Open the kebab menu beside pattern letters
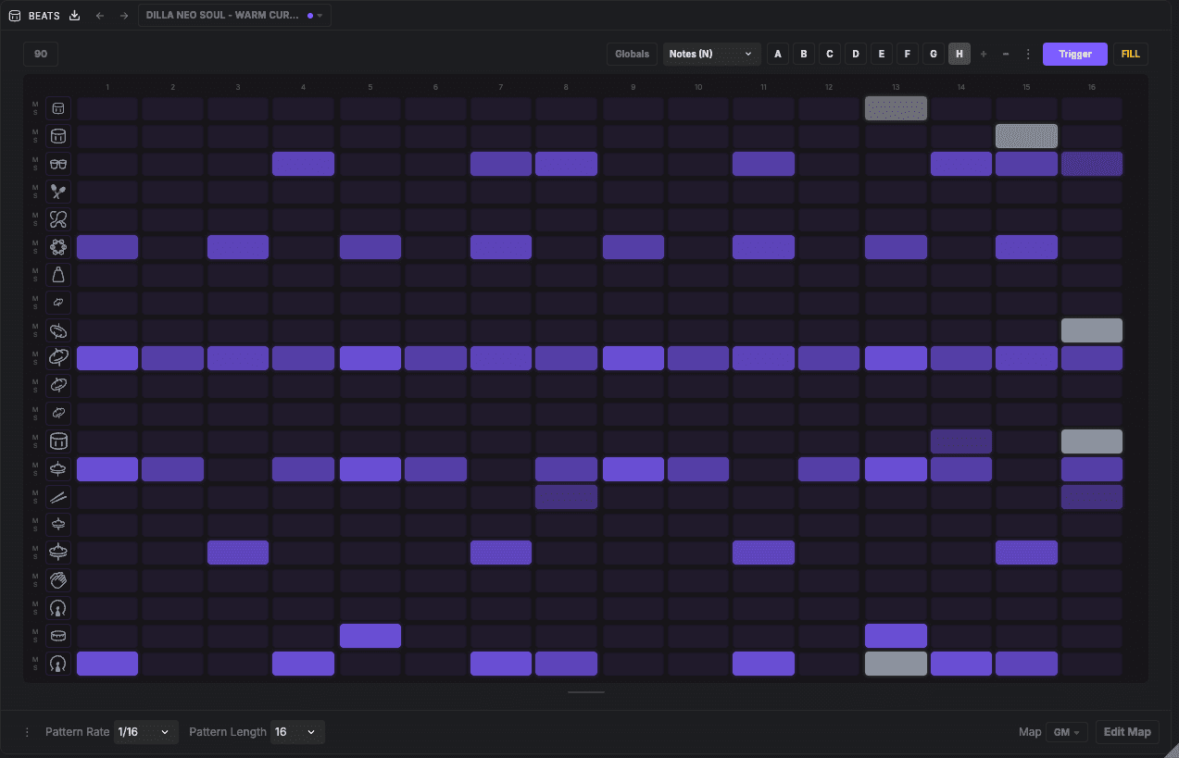Screen dimensions: 1179x758 [1028, 54]
